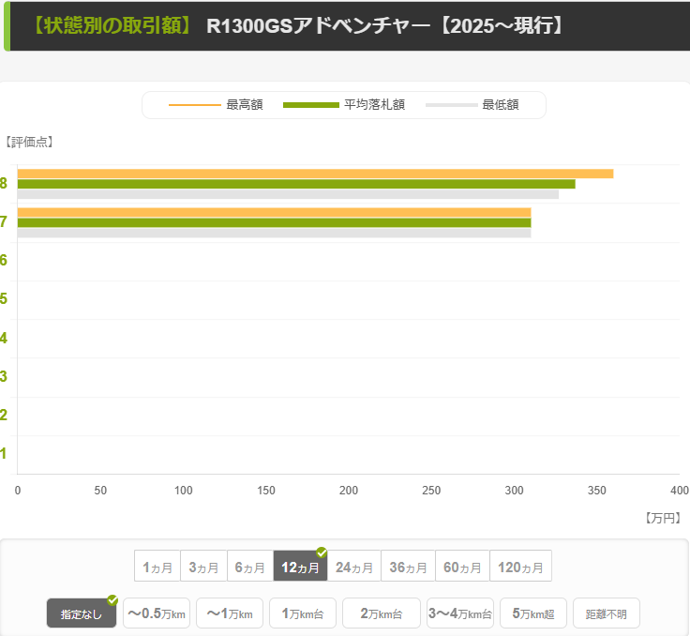
Task: Select the 1ヵ月 period button
Action: tap(157, 567)
